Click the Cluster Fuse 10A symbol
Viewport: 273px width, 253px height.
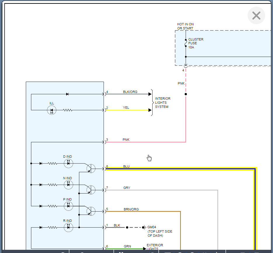pyautogui.click(x=186, y=43)
